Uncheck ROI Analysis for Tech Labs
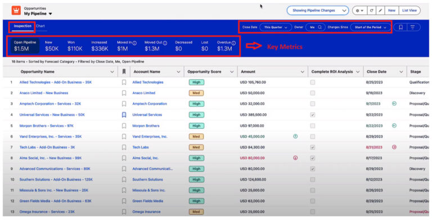This screenshot has width=432, height=220. tap(313, 147)
